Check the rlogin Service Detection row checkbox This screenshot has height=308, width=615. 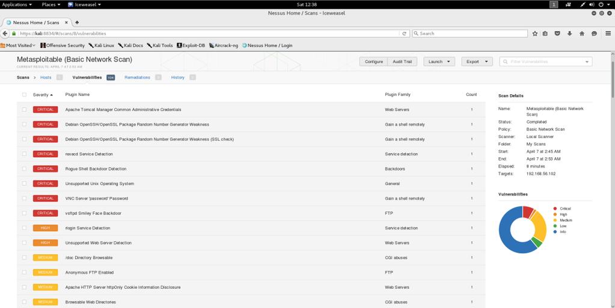(24, 228)
